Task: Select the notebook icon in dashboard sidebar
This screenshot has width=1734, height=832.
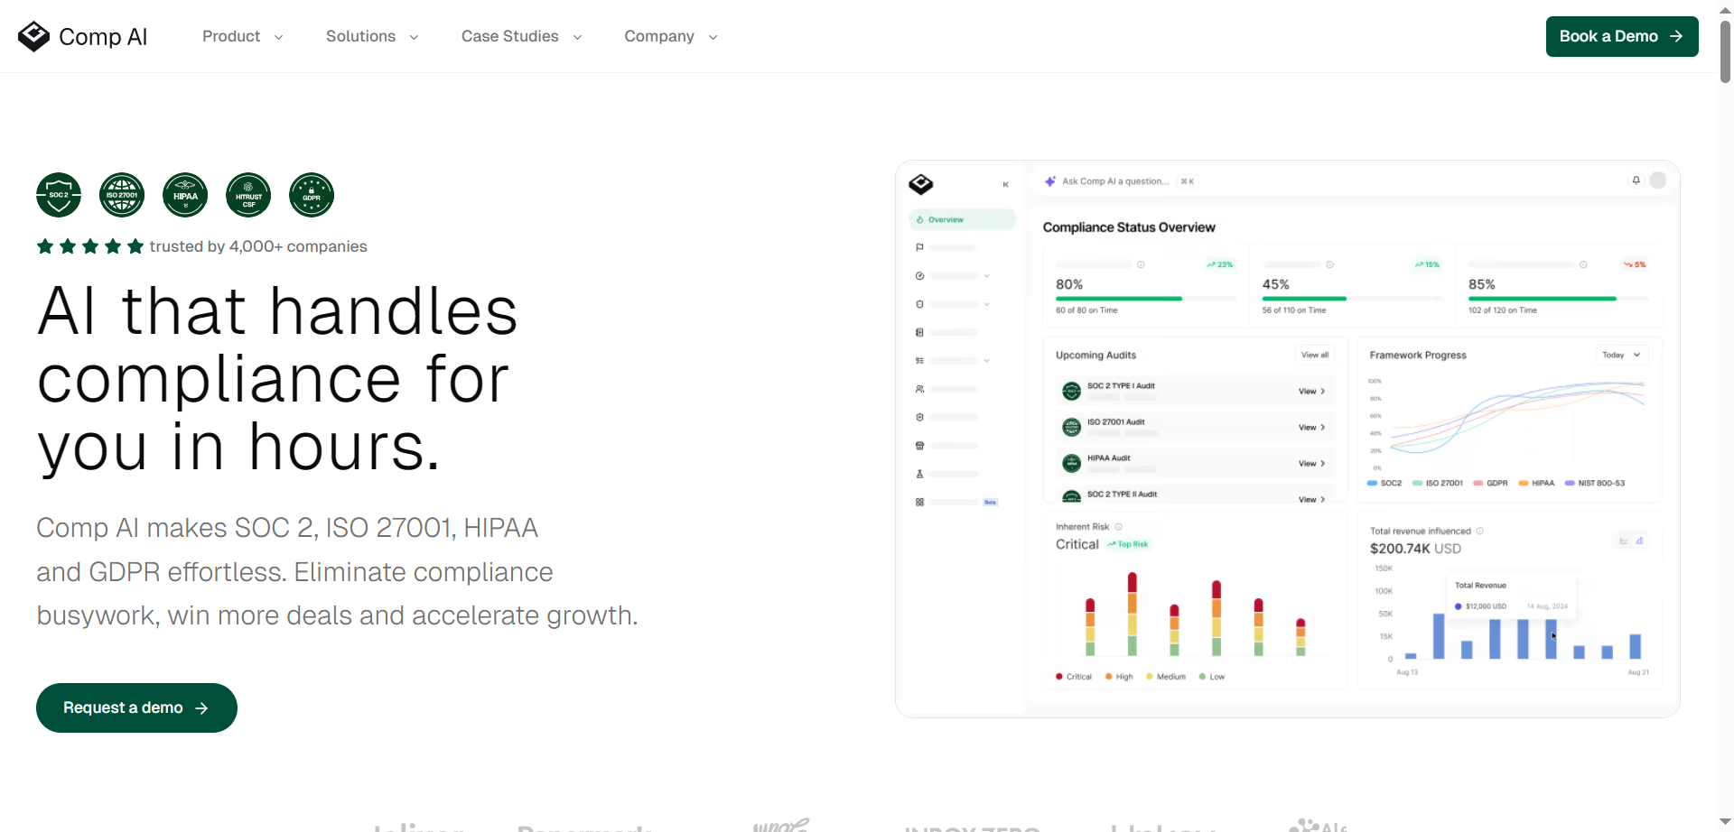Action: coord(919,332)
